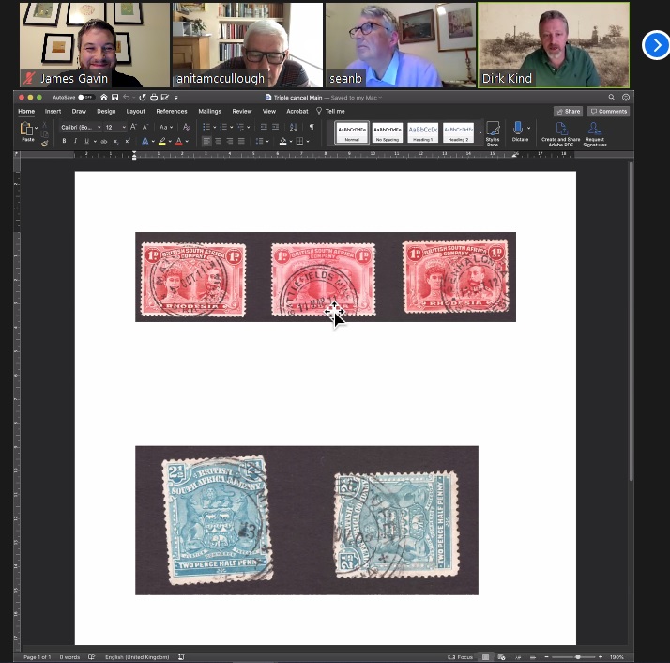The image size is (670, 663).
Task: Switch to Web Layout view in status bar
Action: pos(502,657)
